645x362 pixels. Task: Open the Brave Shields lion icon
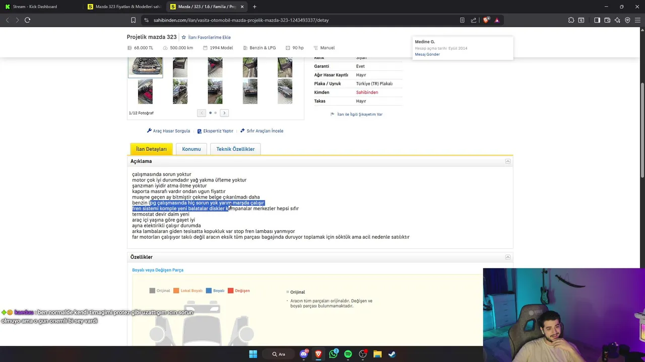tap(486, 20)
